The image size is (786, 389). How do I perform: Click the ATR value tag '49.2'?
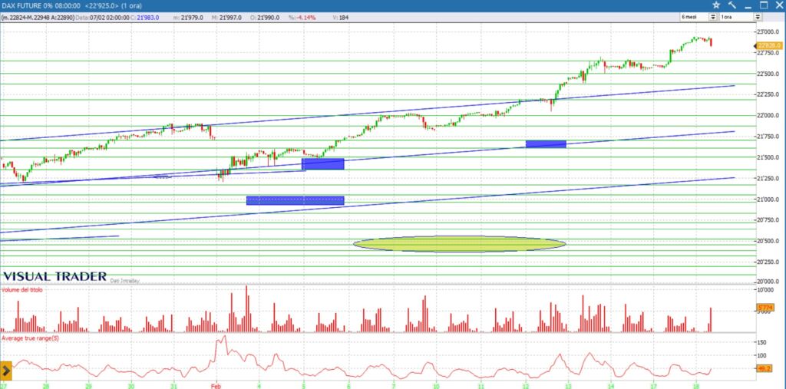click(x=764, y=368)
